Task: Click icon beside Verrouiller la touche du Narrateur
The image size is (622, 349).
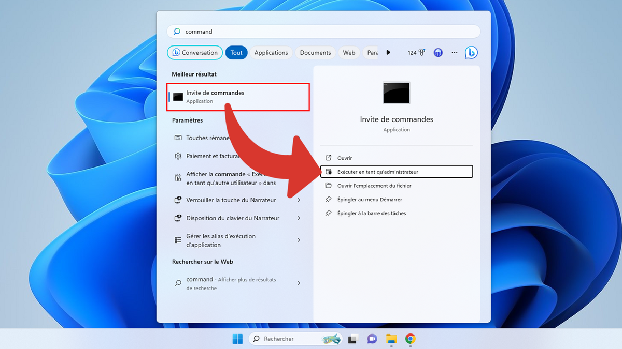Action: 178,200
